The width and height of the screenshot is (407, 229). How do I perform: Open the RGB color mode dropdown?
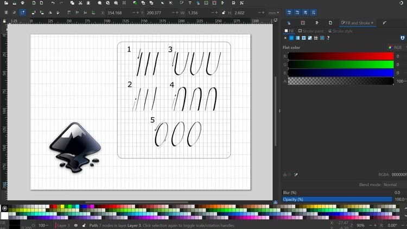click(397, 48)
